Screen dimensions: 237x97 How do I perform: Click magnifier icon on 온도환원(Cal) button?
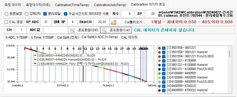[104, 30]
